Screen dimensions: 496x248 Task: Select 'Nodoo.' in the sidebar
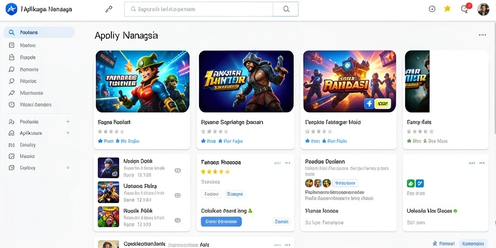coord(28,45)
